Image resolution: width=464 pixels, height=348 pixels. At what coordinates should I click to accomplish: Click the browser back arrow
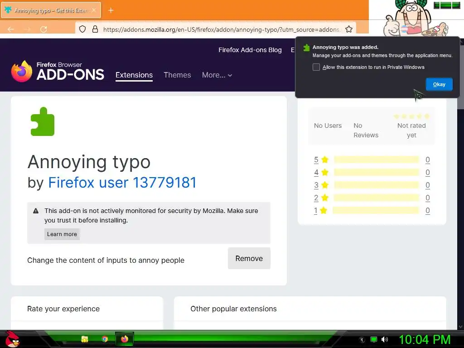pos(11,29)
